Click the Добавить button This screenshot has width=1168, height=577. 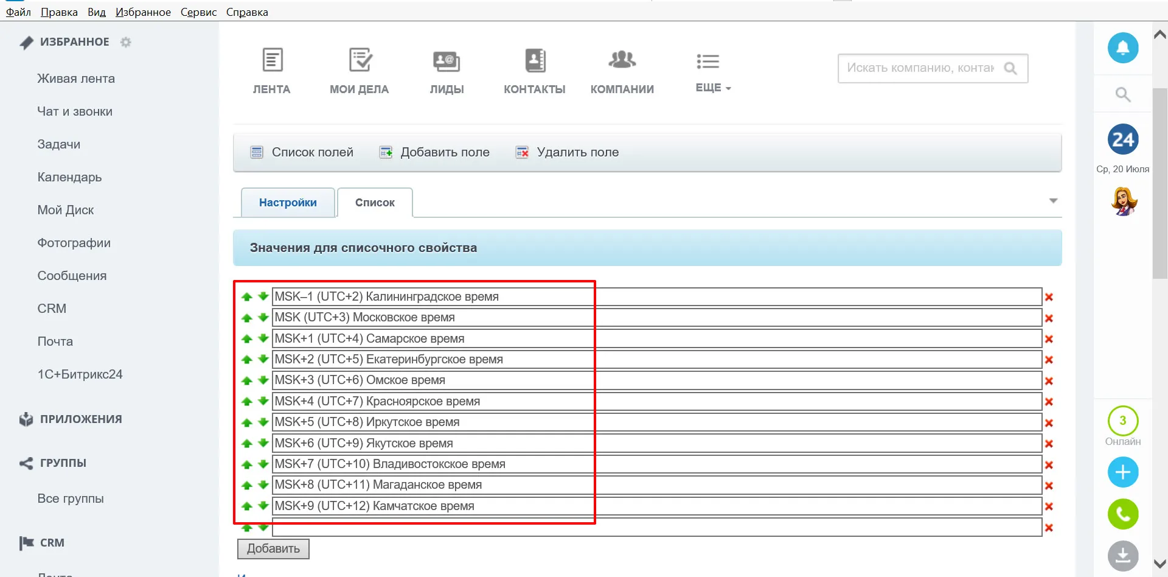(x=273, y=549)
